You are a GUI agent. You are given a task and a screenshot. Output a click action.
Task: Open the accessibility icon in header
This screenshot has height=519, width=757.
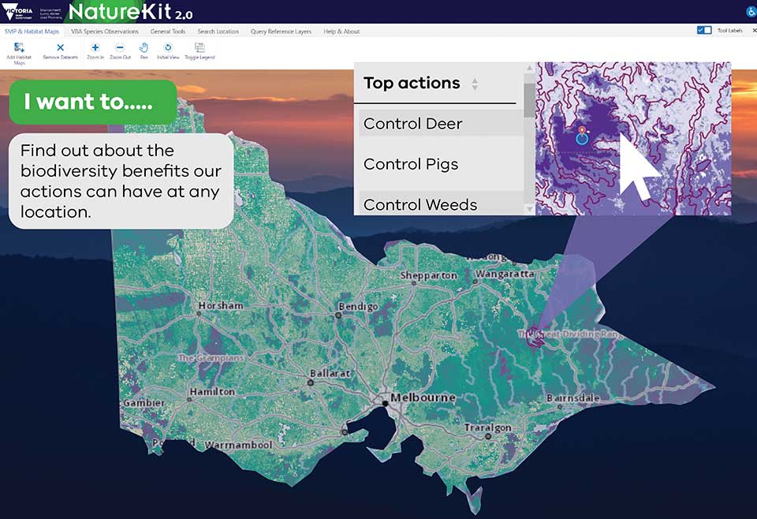pyautogui.click(x=750, y=12)
